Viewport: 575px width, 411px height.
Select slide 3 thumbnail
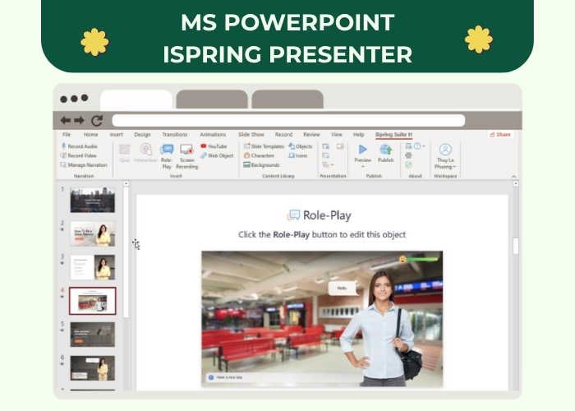(92, 267)
